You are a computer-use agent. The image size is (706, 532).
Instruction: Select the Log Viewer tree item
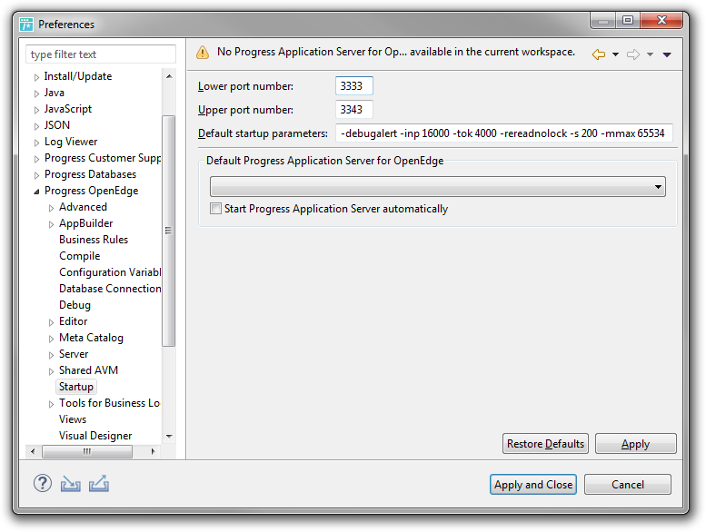coord(71,142)
